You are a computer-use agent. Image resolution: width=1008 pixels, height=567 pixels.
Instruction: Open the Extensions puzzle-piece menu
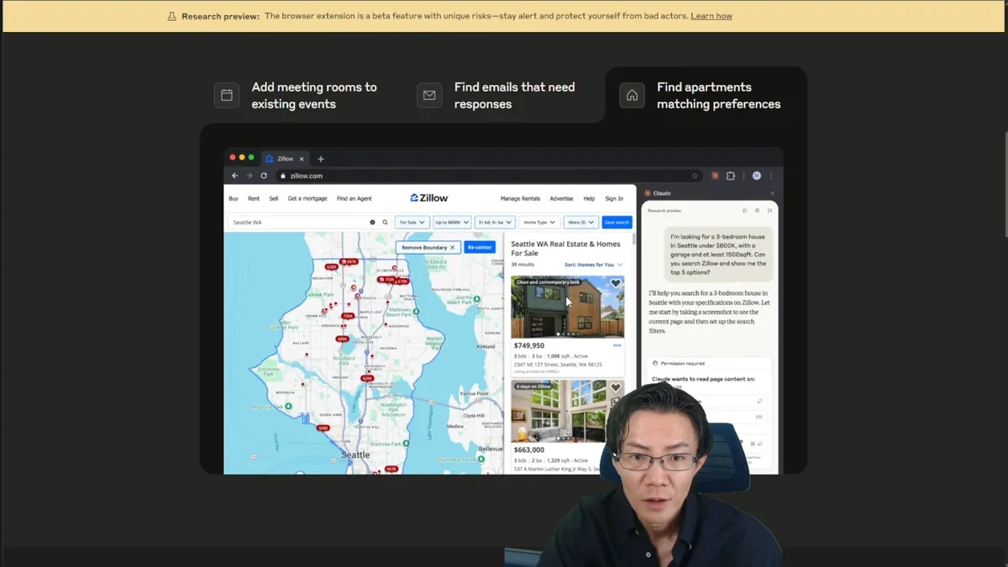coord(731,176)
